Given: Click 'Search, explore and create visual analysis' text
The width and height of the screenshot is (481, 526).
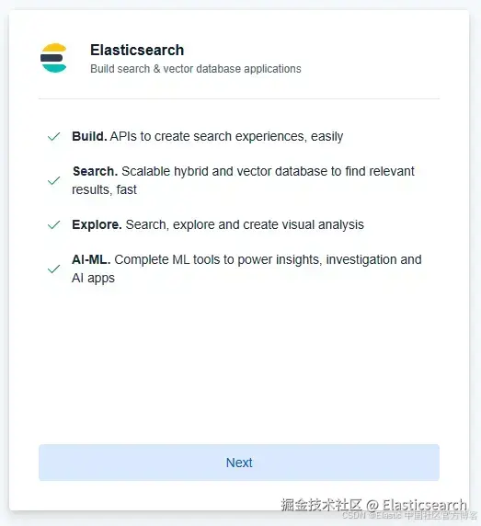Looking at the screenshot, I should coord(245,224).
